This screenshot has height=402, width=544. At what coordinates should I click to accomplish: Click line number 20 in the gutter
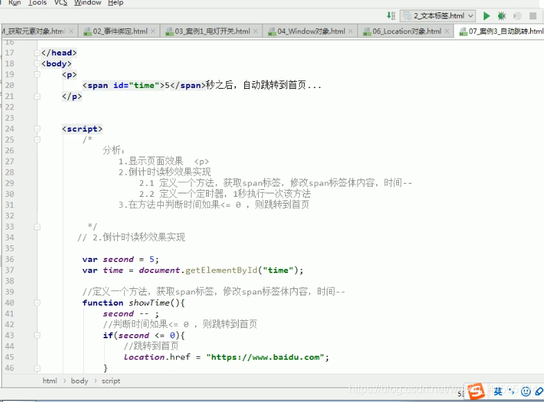10,85
